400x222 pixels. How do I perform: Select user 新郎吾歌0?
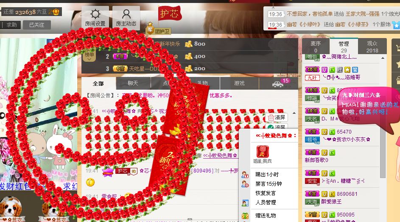pyautogui.click(x=316, y=160)
